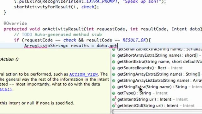Pick getType() : String proposal
This screenshot has height=114, width=202.
click(x=142, y=93)
